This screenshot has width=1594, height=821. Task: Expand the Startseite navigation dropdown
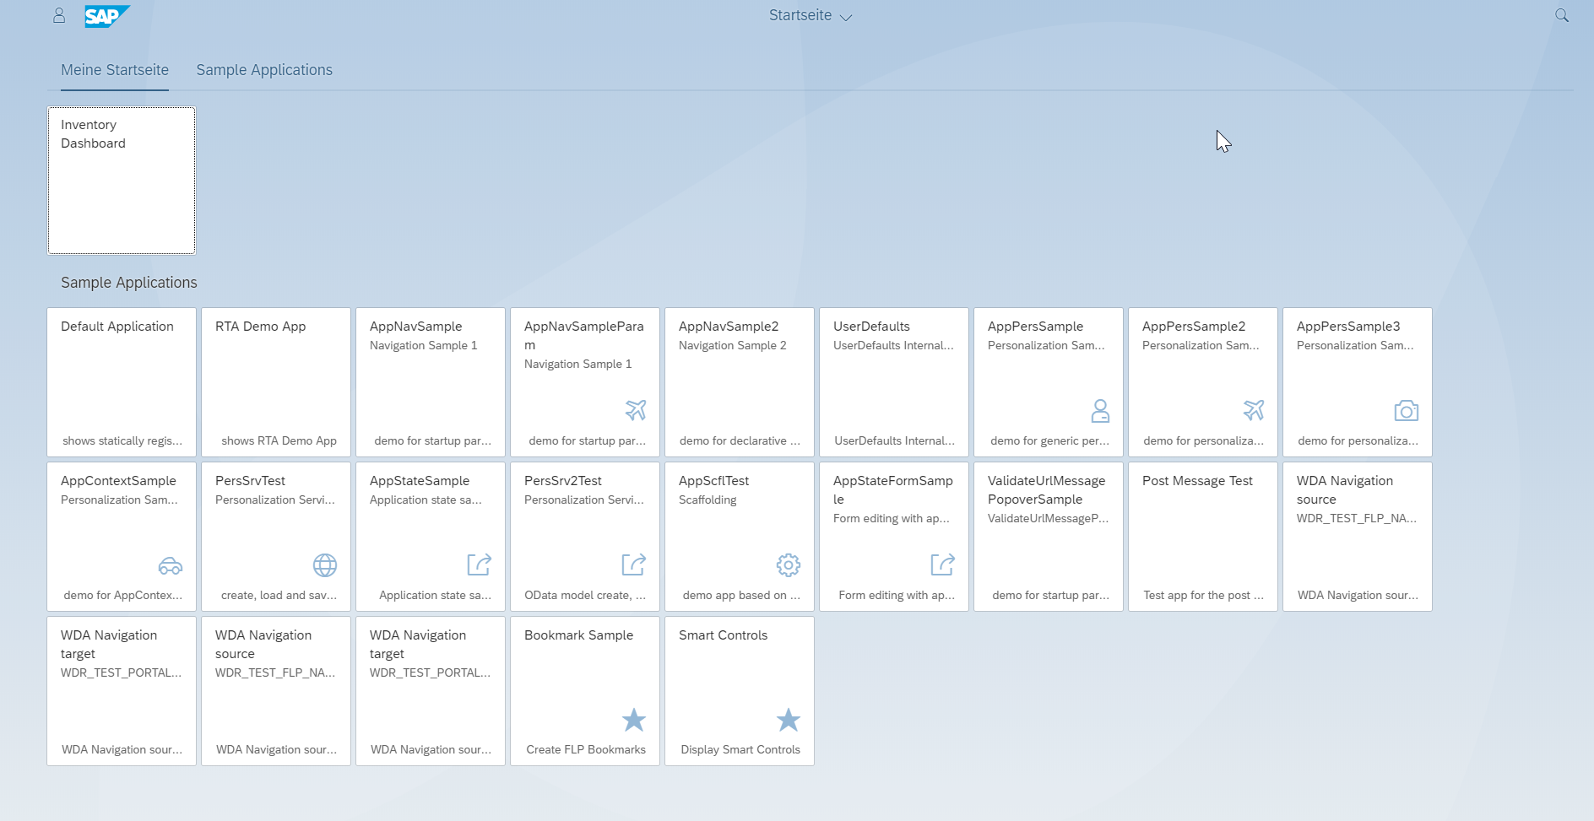coord(809,15)
